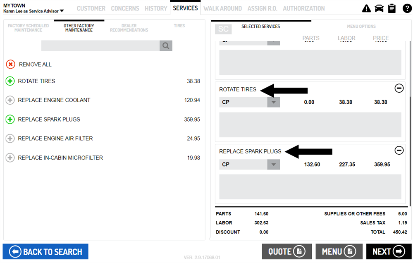The image size is (413, 263).
Task: Add Replace Engine Air Filter service
Action: 10,139
